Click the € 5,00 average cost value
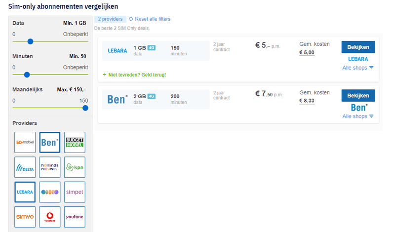 [307, 53]
